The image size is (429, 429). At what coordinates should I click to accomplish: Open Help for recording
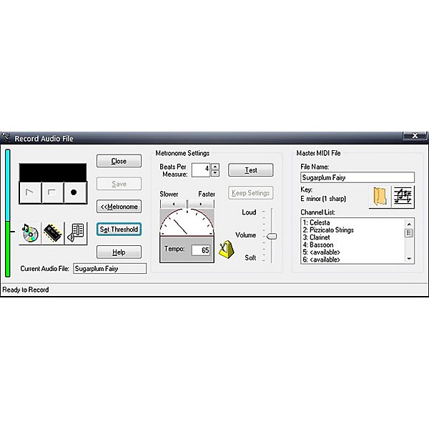pos(119,252)
